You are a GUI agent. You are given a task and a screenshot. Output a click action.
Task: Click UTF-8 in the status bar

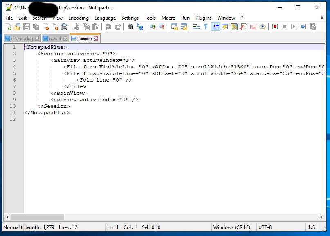point(266,227)
